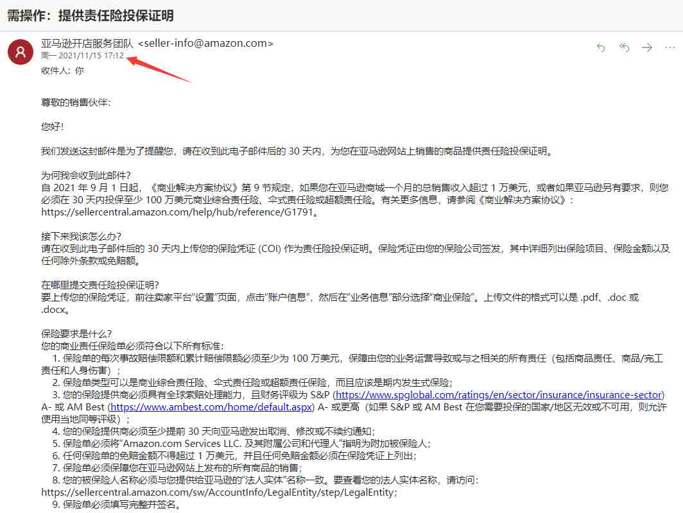This screenshot has height=513, width=683.
Task: Open the ambest.com home link
Action: [211, 407]
